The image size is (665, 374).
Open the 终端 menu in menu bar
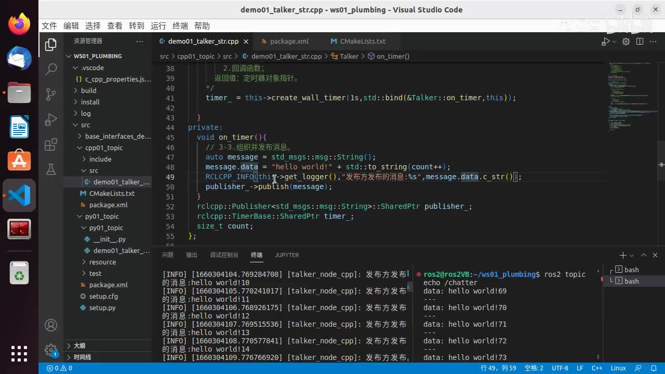(x=180, y=26)
